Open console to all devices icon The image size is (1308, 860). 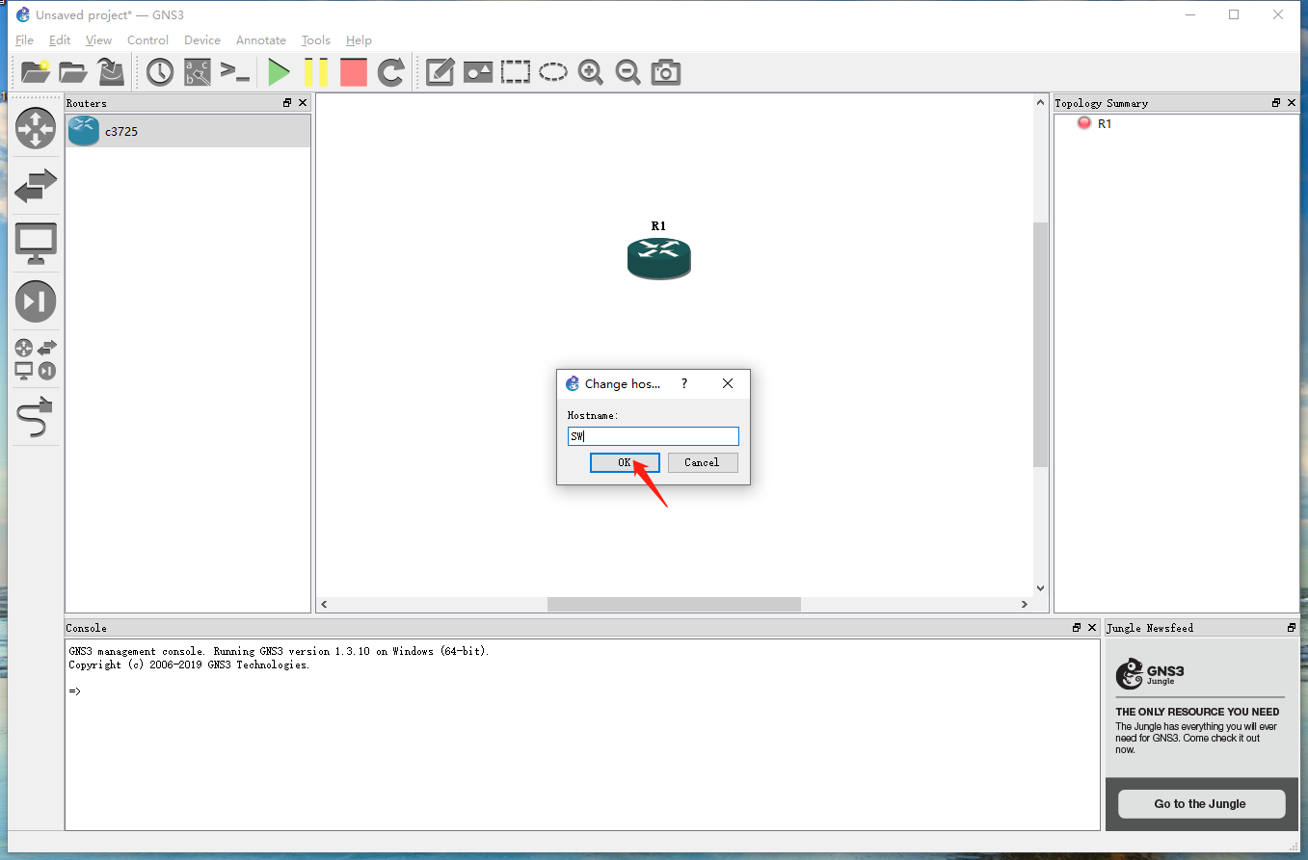coord(235,71)
